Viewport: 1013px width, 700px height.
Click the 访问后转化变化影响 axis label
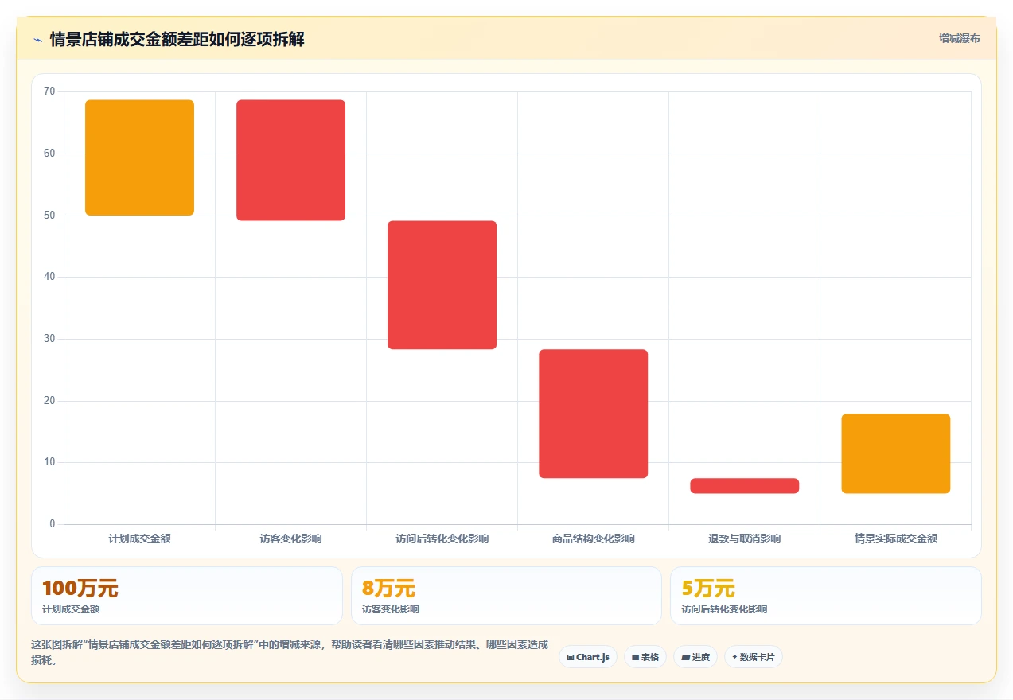(x=442, y=539)
